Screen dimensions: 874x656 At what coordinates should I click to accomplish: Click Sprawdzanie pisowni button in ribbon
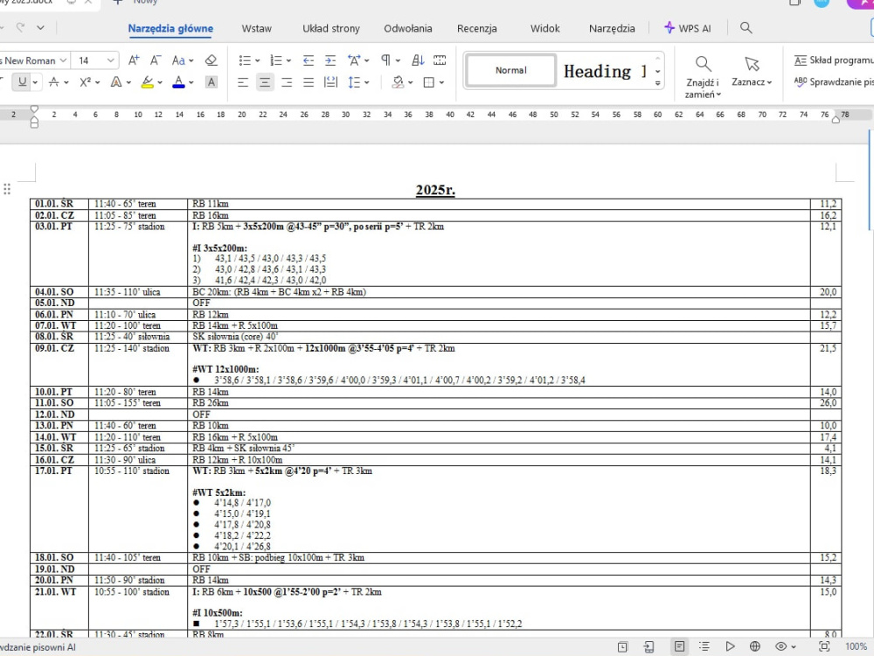(834, 82)
